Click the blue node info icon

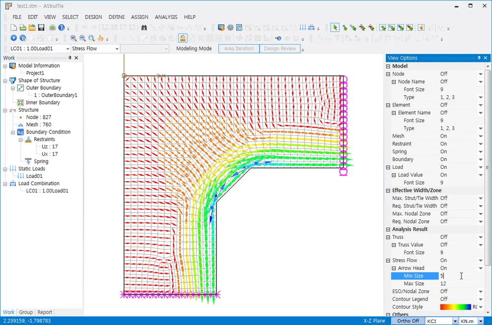278,38
